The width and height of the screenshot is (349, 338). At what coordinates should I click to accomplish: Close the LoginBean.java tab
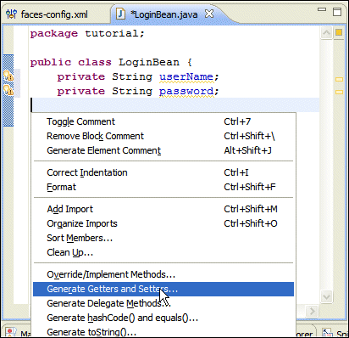209,14
